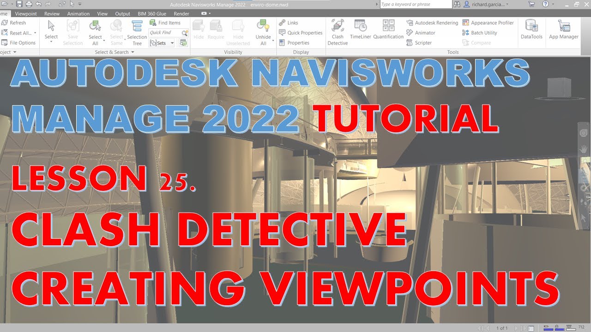Open File Options
This screenshot has width=591, height=332.
click(x=18, y=43)
